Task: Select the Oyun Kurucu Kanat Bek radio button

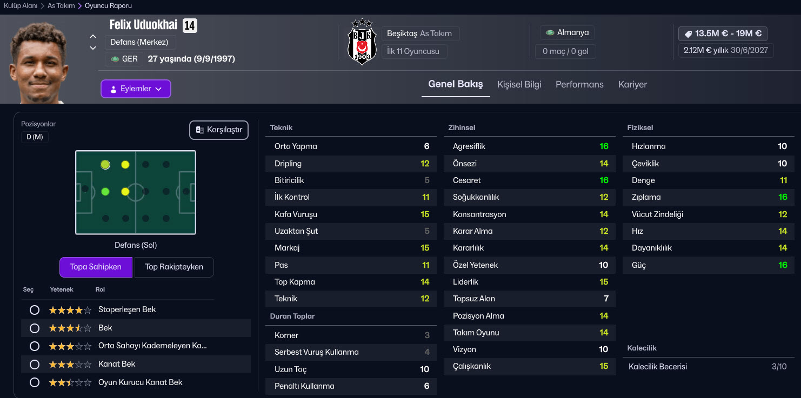Action: click(x=35, y=382)
